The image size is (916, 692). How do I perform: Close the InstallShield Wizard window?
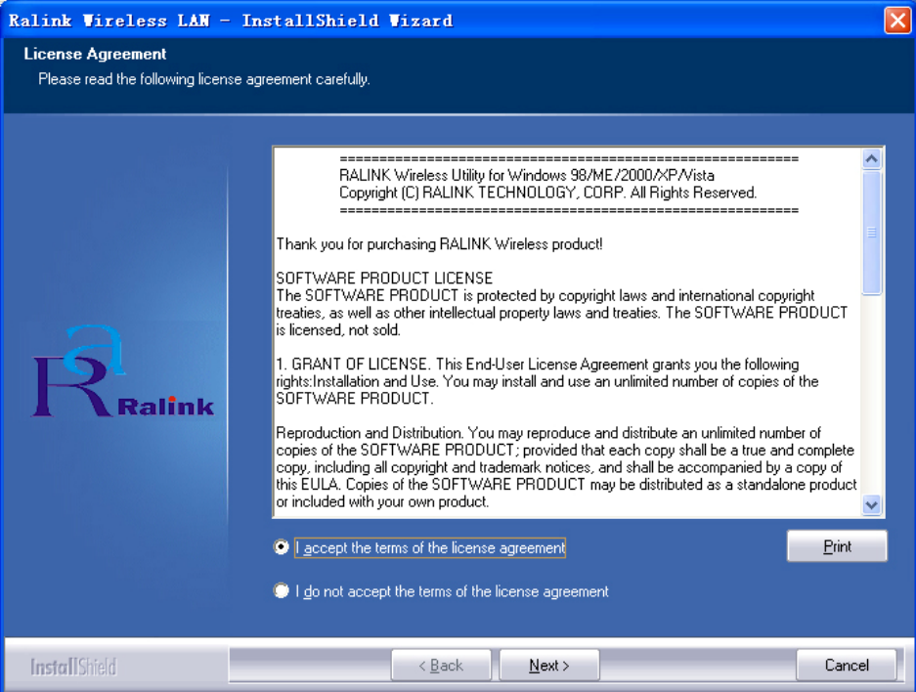897,21
